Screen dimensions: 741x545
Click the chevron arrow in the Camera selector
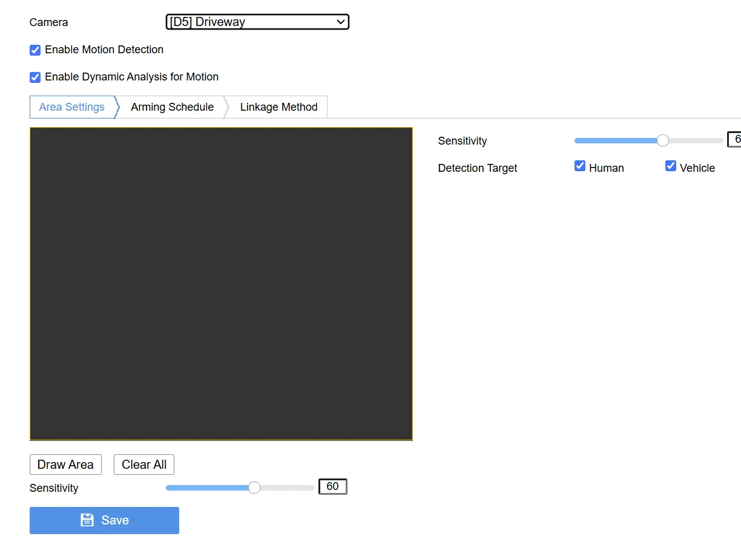click(340, 22)
